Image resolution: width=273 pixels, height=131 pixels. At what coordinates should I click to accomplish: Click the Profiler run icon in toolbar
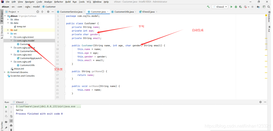245,7
